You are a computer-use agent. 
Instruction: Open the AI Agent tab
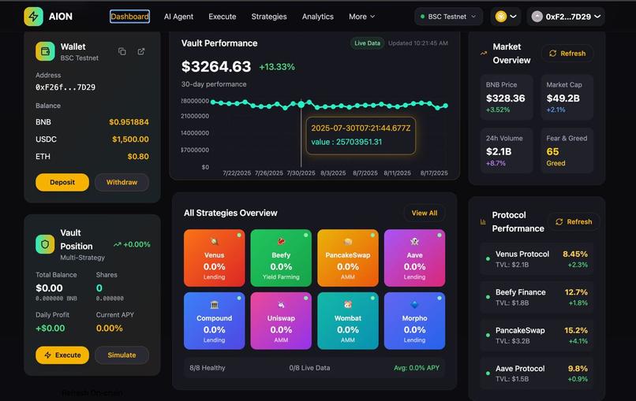tap(178, 17)
